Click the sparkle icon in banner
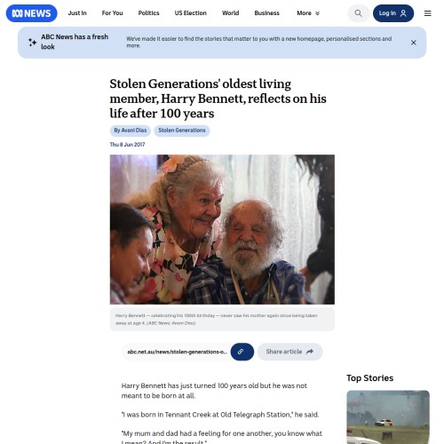The height and width of the screenshot is (444, 444). pyautogui.click(x=32, y=43)
